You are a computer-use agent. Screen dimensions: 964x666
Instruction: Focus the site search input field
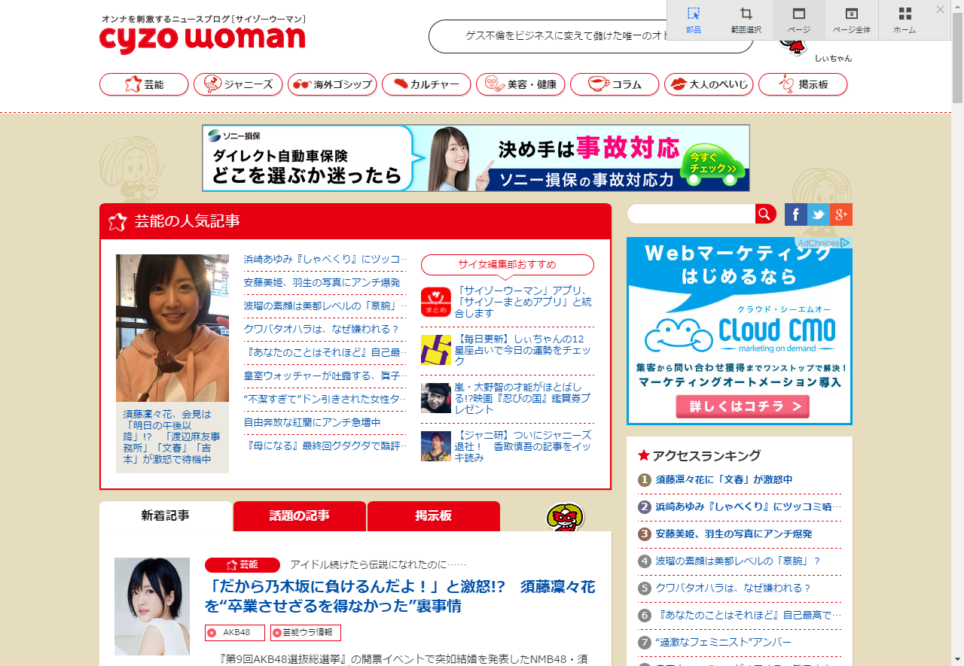click(x=691, y=214)
